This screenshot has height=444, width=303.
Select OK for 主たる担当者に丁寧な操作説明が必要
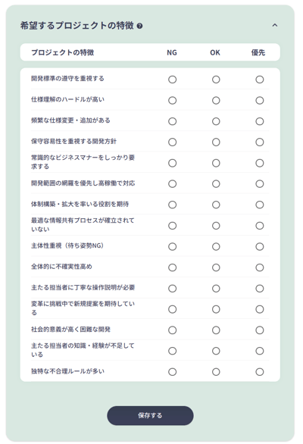click(x=216, y=289)
